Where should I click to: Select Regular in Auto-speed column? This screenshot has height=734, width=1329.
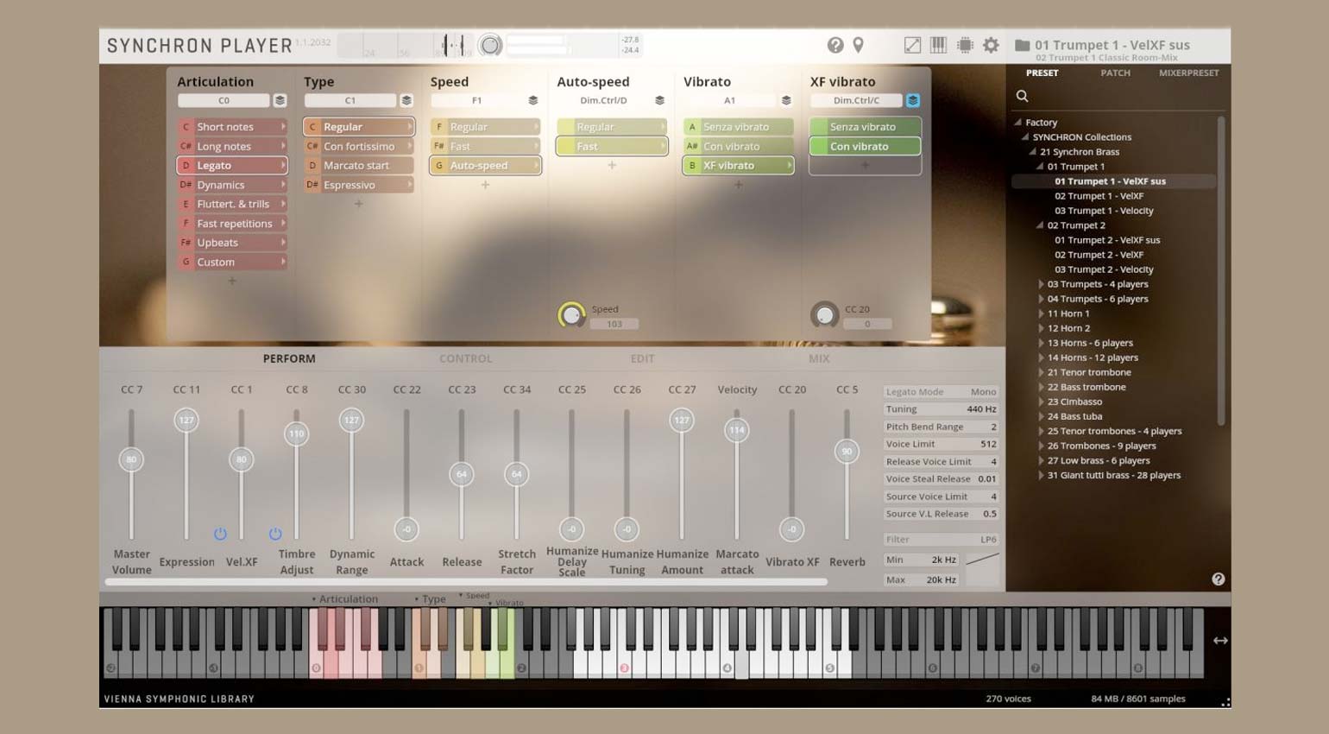point(612,127)
